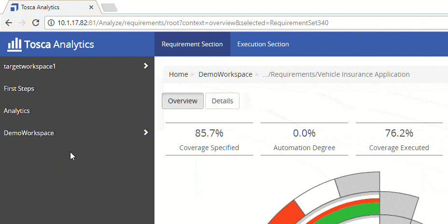Reload the current page
Screen dimensions: 448x224
click(x=36, y=23)
